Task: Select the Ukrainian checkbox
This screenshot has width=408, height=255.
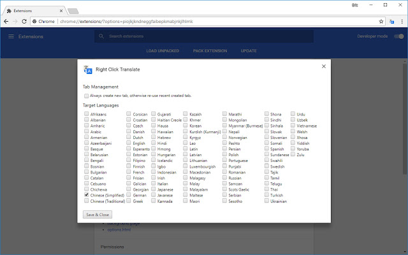Action: coord(266,201)
